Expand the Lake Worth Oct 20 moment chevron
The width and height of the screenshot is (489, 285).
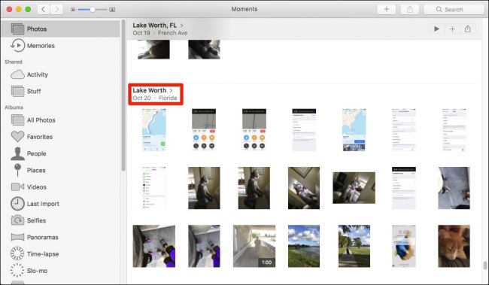tap(172, 90)
